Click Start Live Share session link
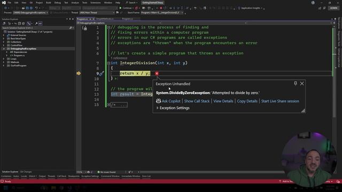The image size is (342, 192). (x=280, y=101)
